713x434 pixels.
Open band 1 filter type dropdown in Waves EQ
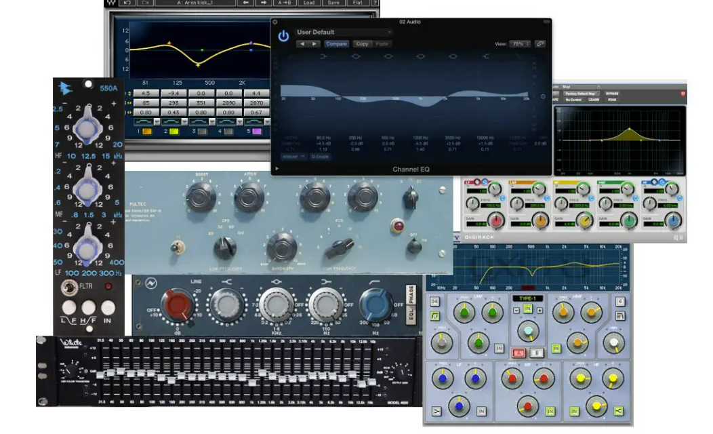click(157, 122)
